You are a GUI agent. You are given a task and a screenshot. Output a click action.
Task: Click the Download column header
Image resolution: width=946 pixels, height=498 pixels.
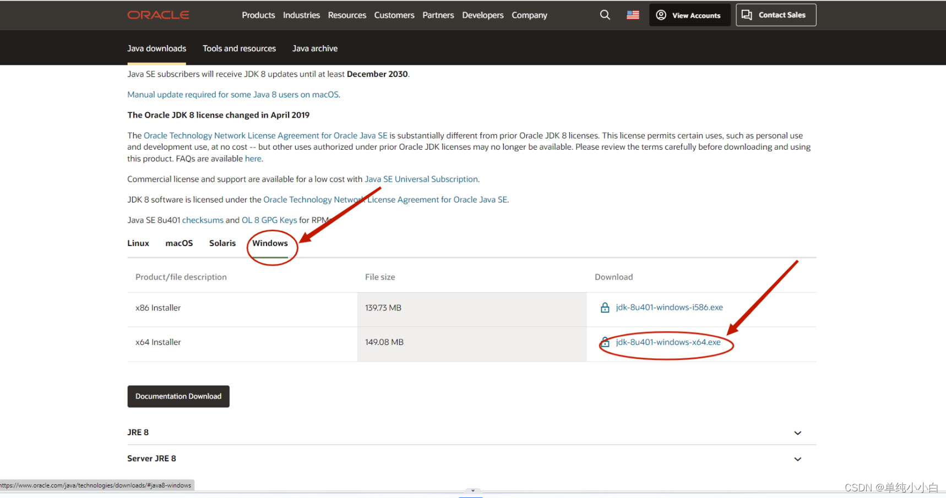[x=614, y=277]
